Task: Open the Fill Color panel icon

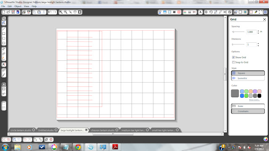Action: (x=160, y=12)
